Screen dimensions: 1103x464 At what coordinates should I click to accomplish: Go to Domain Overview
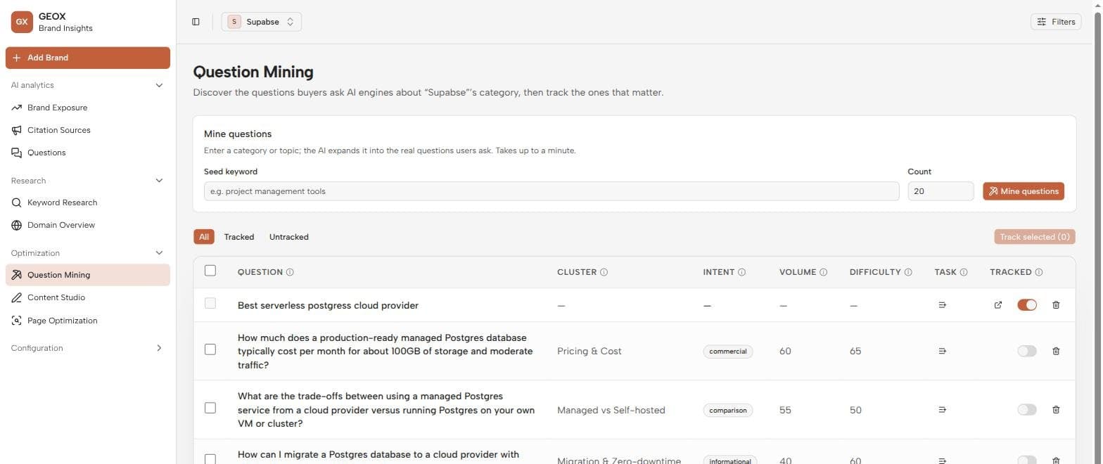(60, 225)
